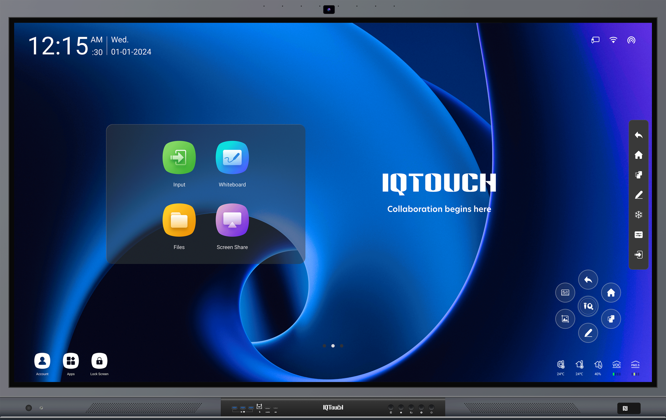Collapse the floating IQ center button
Image resolution: width=666 pixels, height=420 pixels.
click(588, 306)
